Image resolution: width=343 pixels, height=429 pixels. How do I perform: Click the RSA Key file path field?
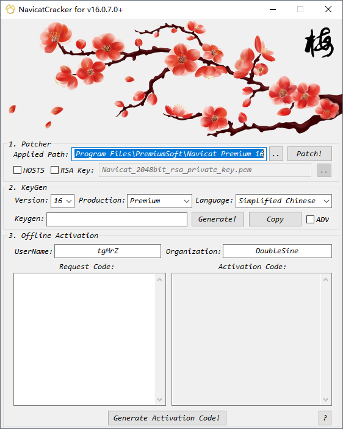point(205,170)
